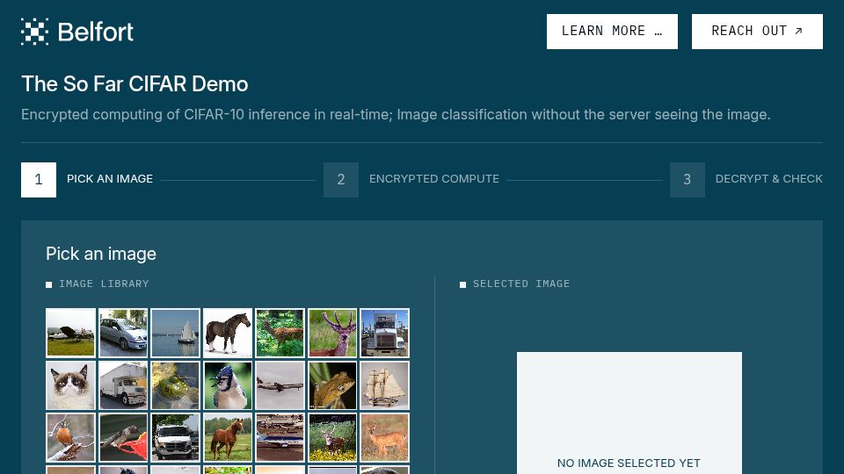Screen dimensions: 844x474
Task: Pick the deer in green forest thumbnail
Action: click(x=280, y=333)
